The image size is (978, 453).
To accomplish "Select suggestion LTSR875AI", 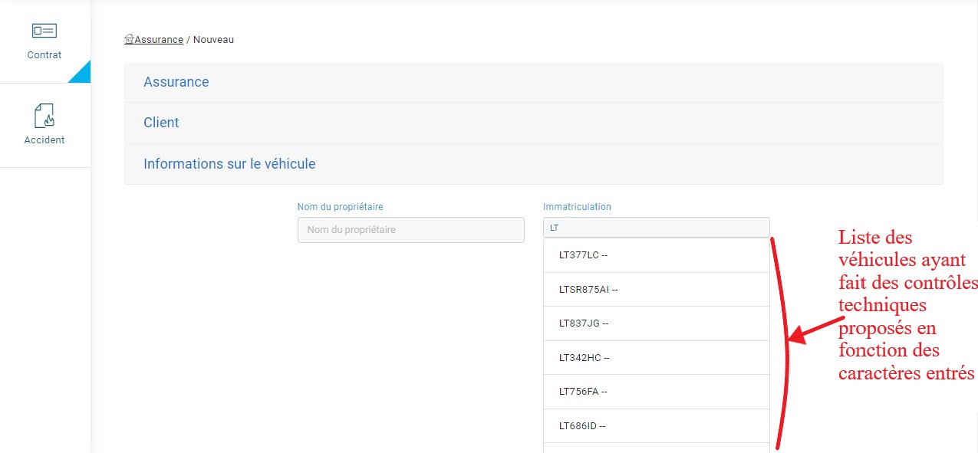I will tap(657, 290).
